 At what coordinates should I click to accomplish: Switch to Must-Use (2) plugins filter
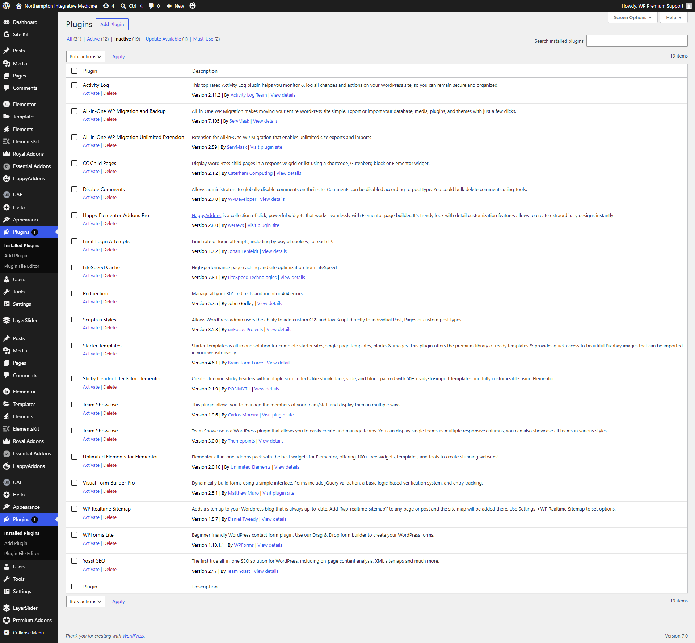click(206, 39)
